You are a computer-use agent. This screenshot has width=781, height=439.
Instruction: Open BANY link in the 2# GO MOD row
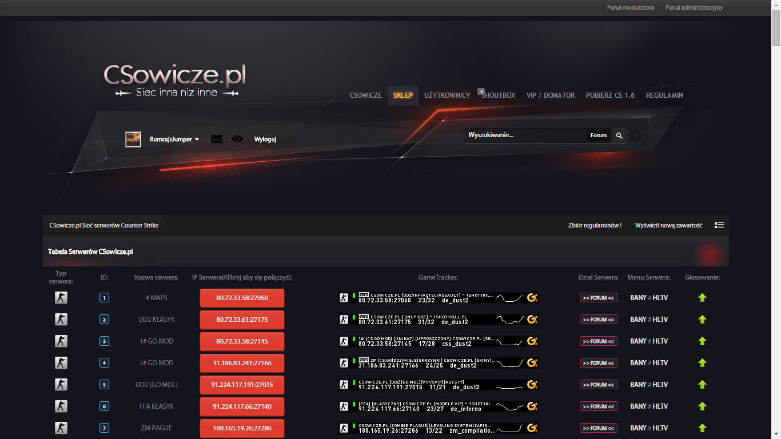638,363
